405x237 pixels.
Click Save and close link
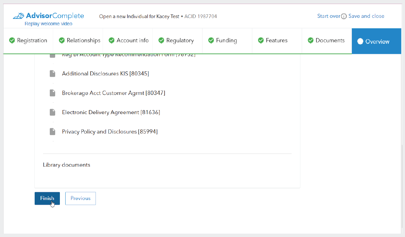pyautogui.click(x=366, y=16)
